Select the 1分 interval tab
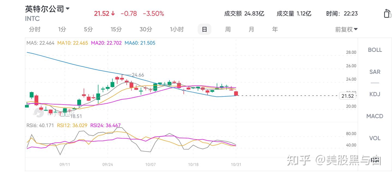This screenshot has height=176, width=392. [x=62, y=29]
